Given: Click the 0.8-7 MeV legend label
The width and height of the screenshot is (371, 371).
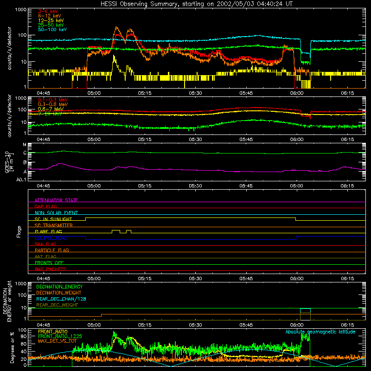Looking at the screenshot, I should point(51,109).
